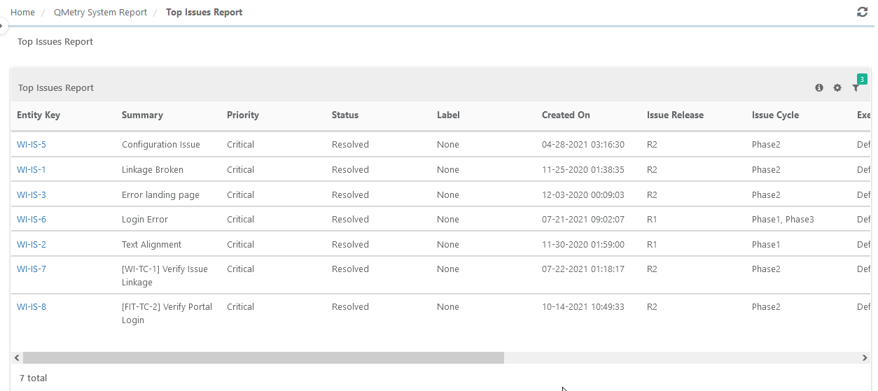Click the Status column header
This screenshot has width=878, height=391.
click(345, 115)
